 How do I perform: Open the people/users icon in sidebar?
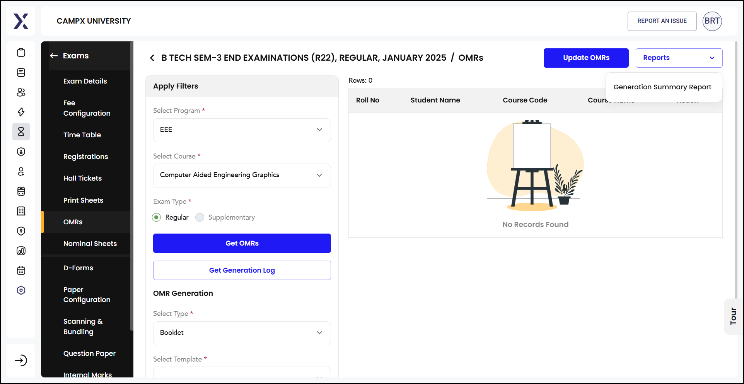pyautogui.click(x=21, y=92)
